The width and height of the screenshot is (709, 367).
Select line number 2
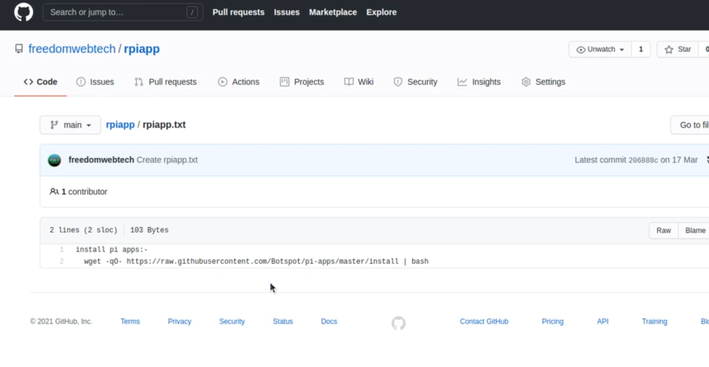[62, 261]
